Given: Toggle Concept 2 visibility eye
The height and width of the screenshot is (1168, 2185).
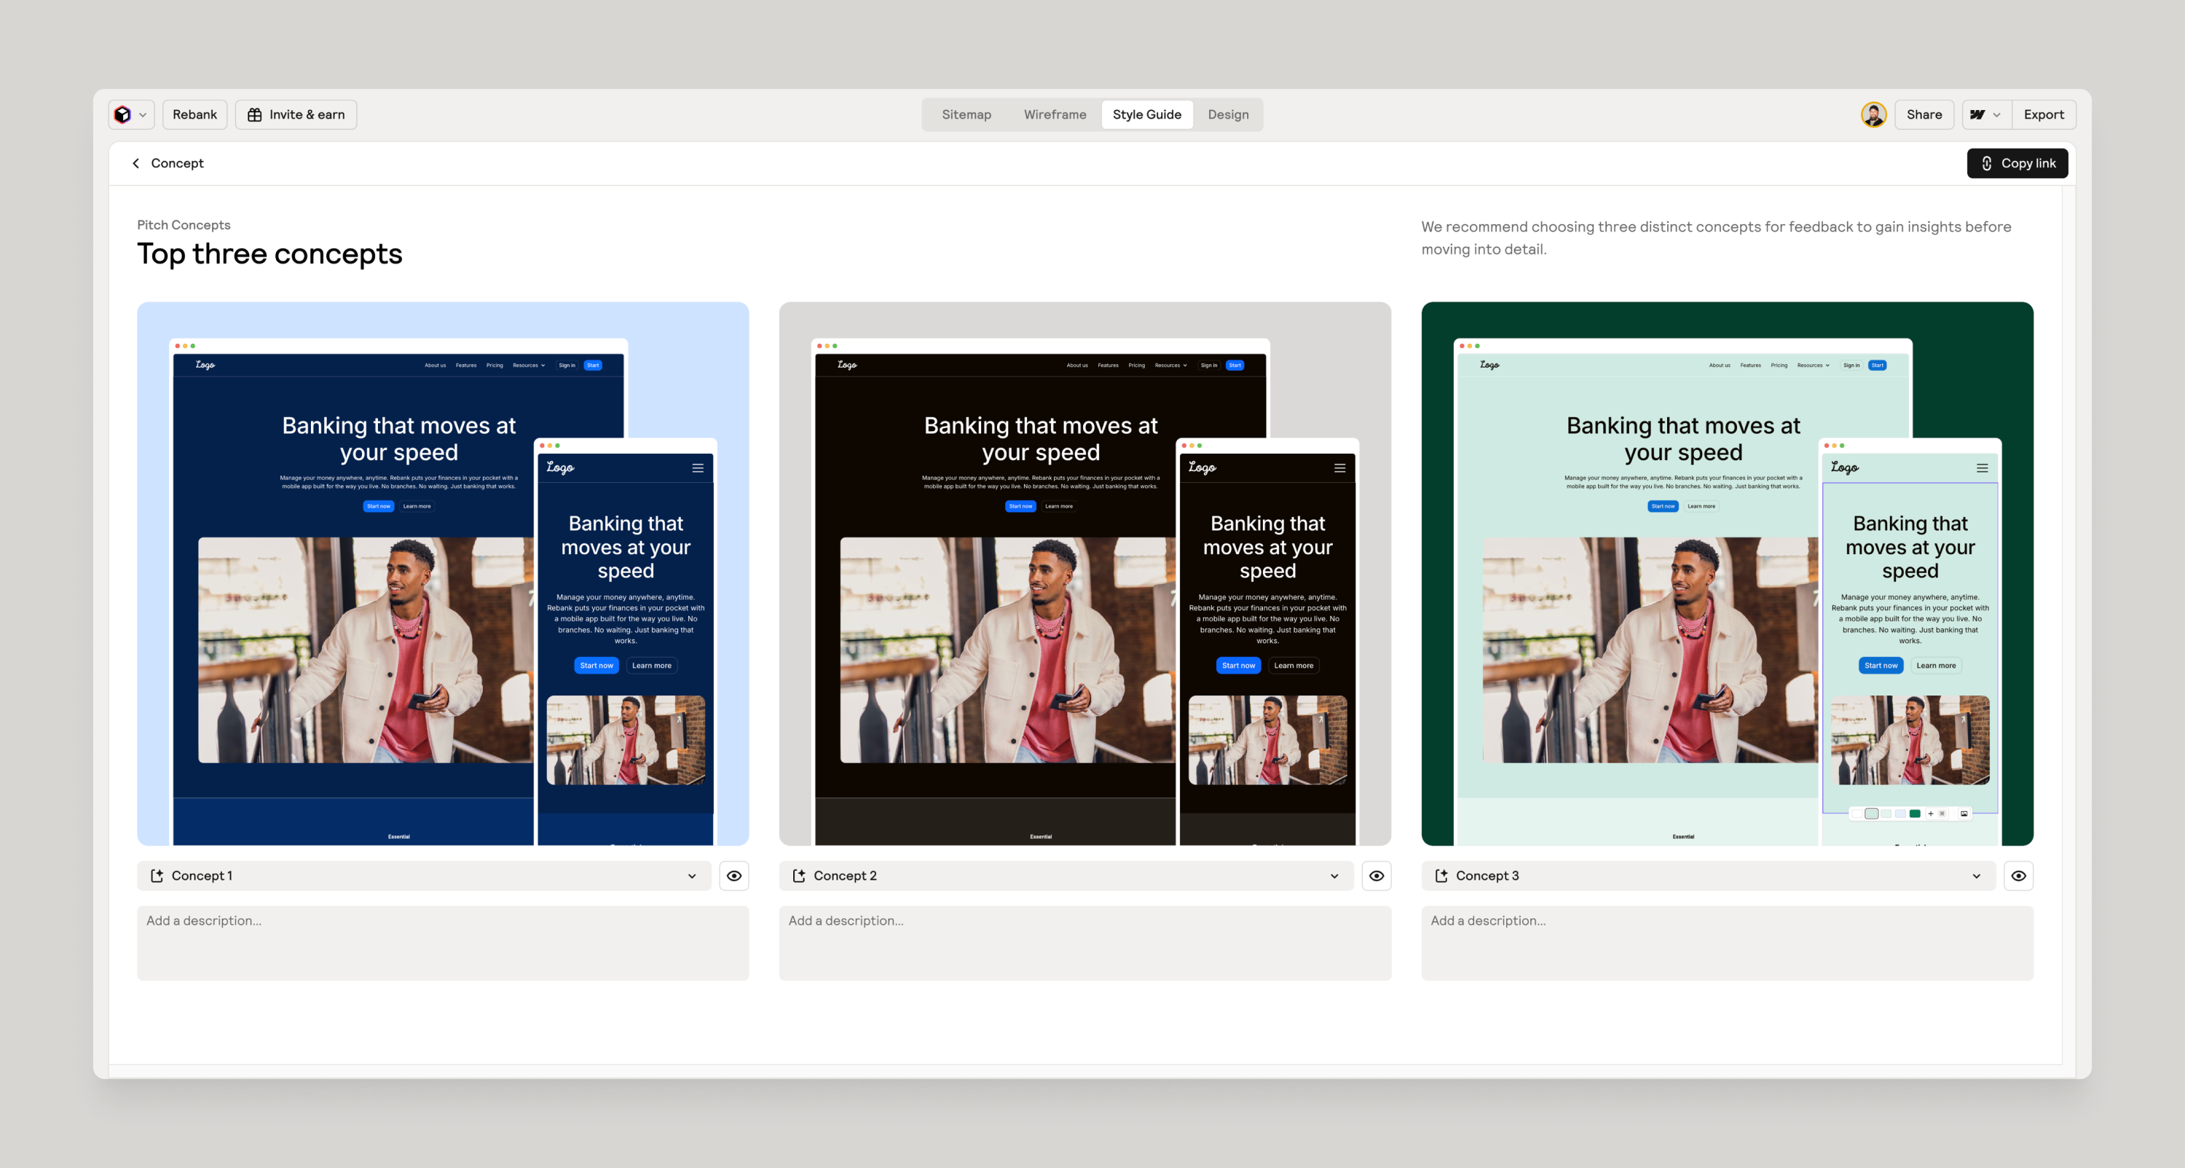Looking at the screenshot, I should pyautogui.click(x=1376, y=875).
